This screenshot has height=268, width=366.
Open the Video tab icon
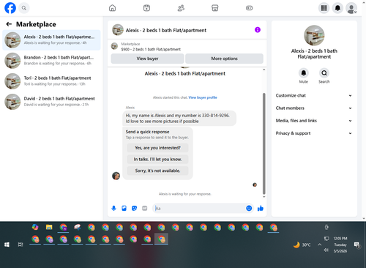tap(146, 8)
